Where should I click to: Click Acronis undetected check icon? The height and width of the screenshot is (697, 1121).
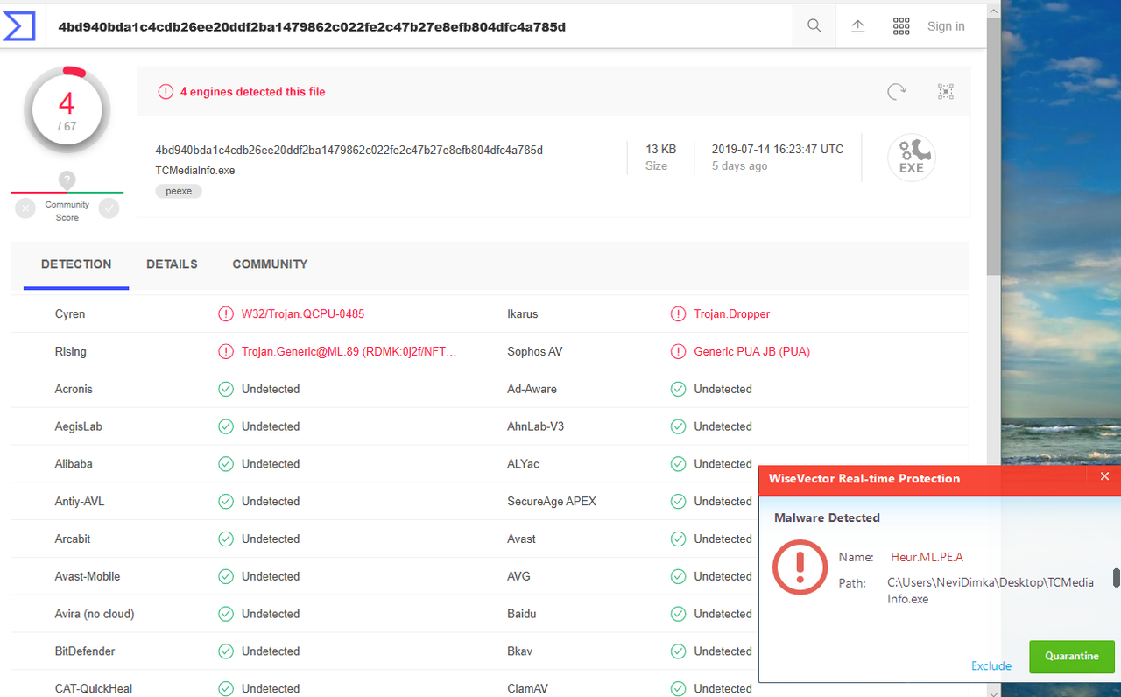pos(226,389)
